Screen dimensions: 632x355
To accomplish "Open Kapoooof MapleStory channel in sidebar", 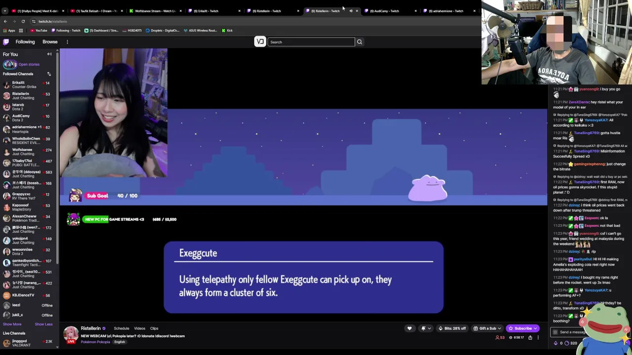I will (29, 207).
